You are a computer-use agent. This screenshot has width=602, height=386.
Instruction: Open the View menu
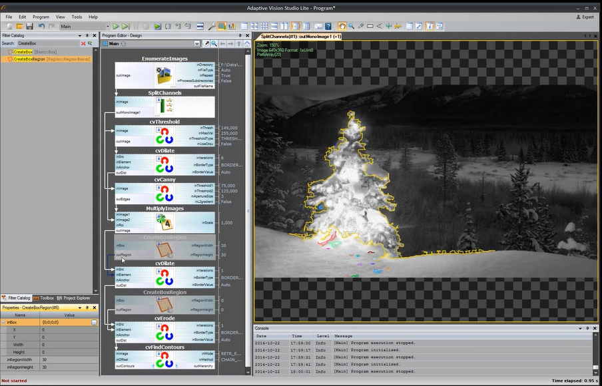[x=61, y=17]
